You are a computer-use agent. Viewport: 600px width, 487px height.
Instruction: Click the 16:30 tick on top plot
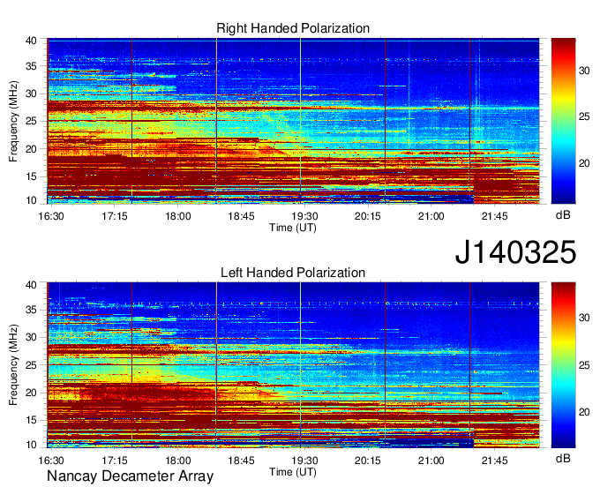point(51,216)
